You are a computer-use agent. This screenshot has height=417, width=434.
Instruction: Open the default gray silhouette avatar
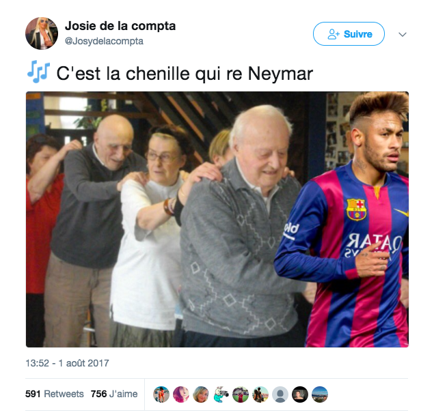coord(280,394)
